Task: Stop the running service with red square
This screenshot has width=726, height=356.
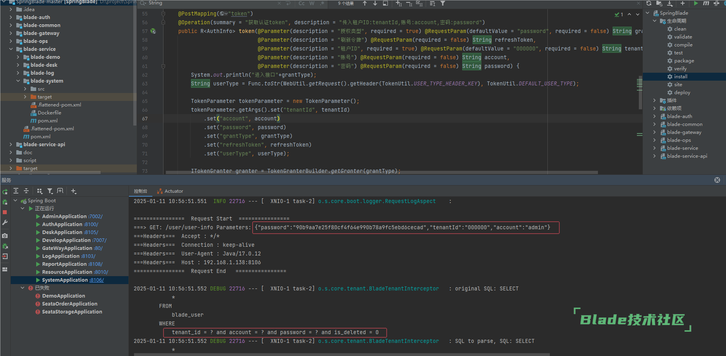Action: 5,212
